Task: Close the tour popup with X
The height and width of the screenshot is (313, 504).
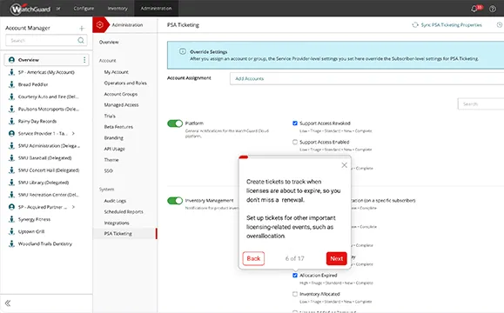Action: [x=344, y=165]
